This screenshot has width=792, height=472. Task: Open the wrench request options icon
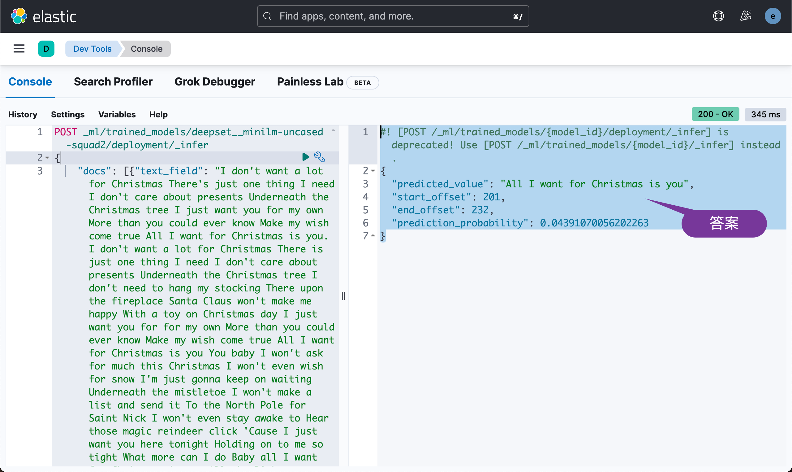(319, 157)
